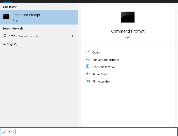
Task: Launch with Run as administrator label
Action: 106,60
